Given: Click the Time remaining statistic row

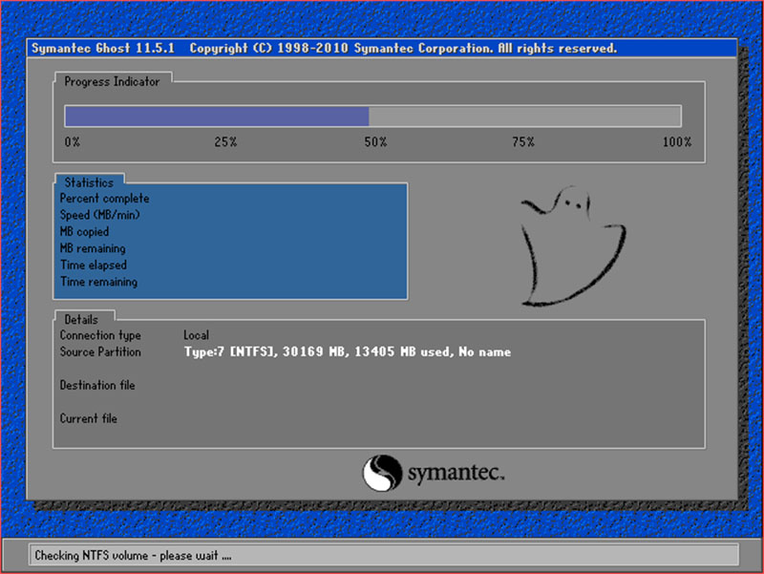Looking at the screenshot, I should click(x=230, y=282).
